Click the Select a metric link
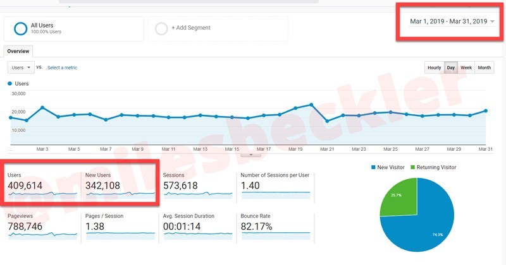The width and height of the screenshot is (506, 265). [62, 68]
